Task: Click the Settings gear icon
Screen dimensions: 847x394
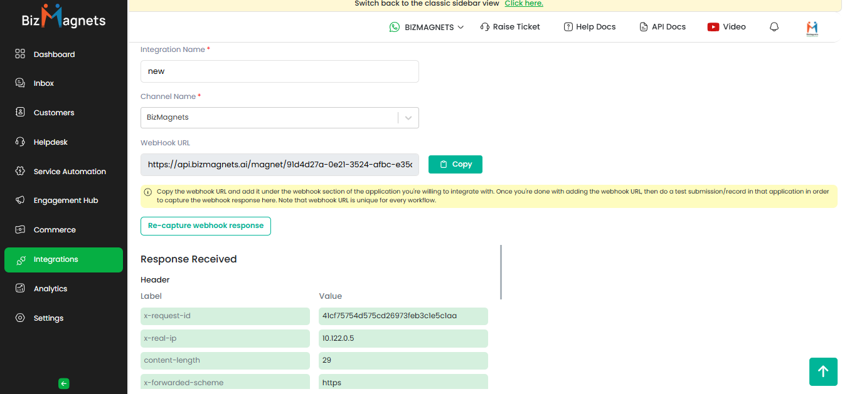Action: pyautogui.click(x=20, y=318)
